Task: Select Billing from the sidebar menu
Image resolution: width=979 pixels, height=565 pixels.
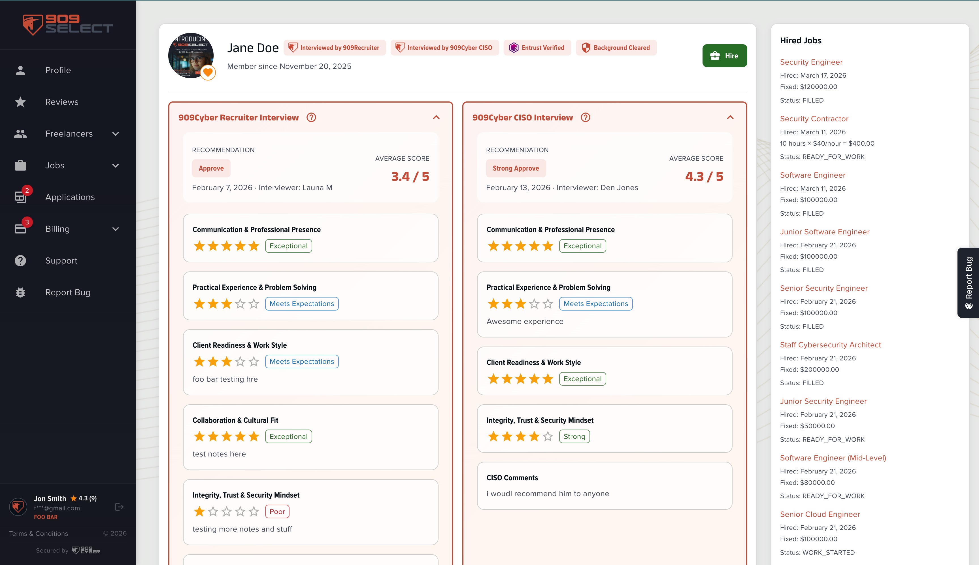Action: 57,229
